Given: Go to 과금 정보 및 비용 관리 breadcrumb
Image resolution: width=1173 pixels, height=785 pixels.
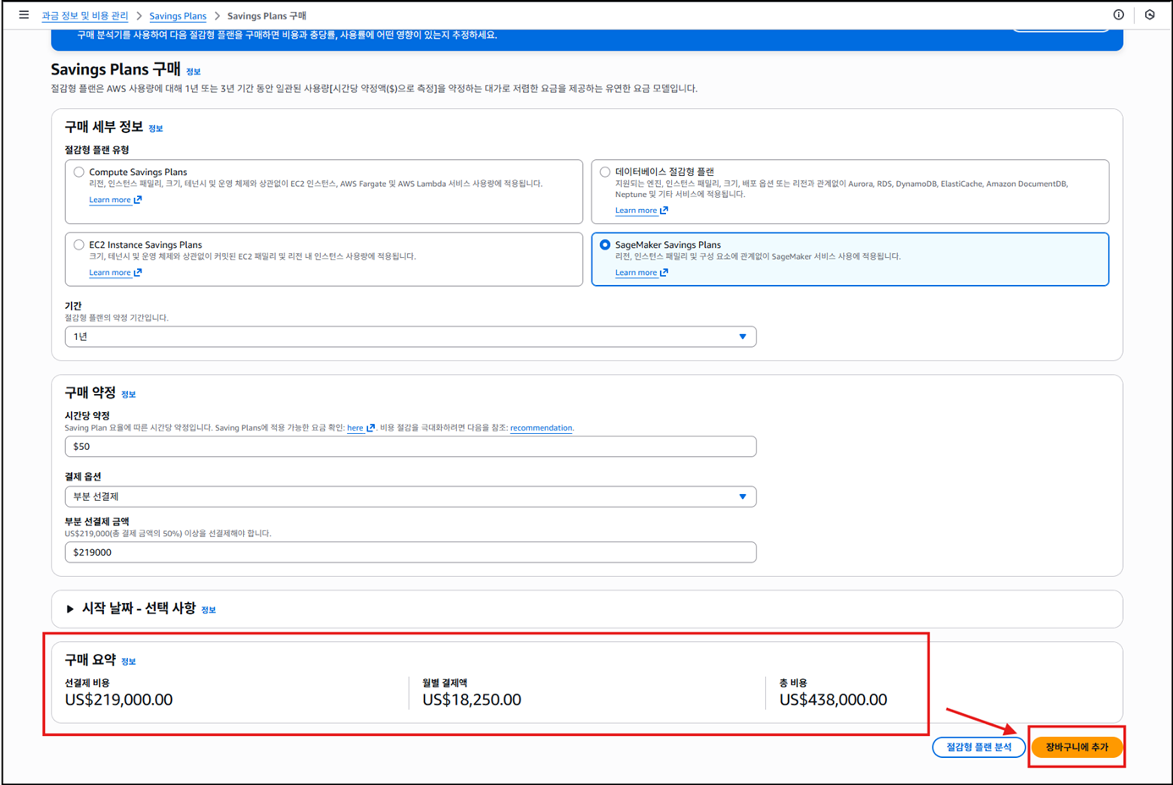Looking at the screenshot, I should tap(85, 16).
